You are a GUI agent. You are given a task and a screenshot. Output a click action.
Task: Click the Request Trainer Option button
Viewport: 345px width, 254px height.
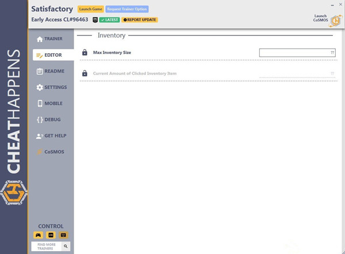[x=127, y=9]
